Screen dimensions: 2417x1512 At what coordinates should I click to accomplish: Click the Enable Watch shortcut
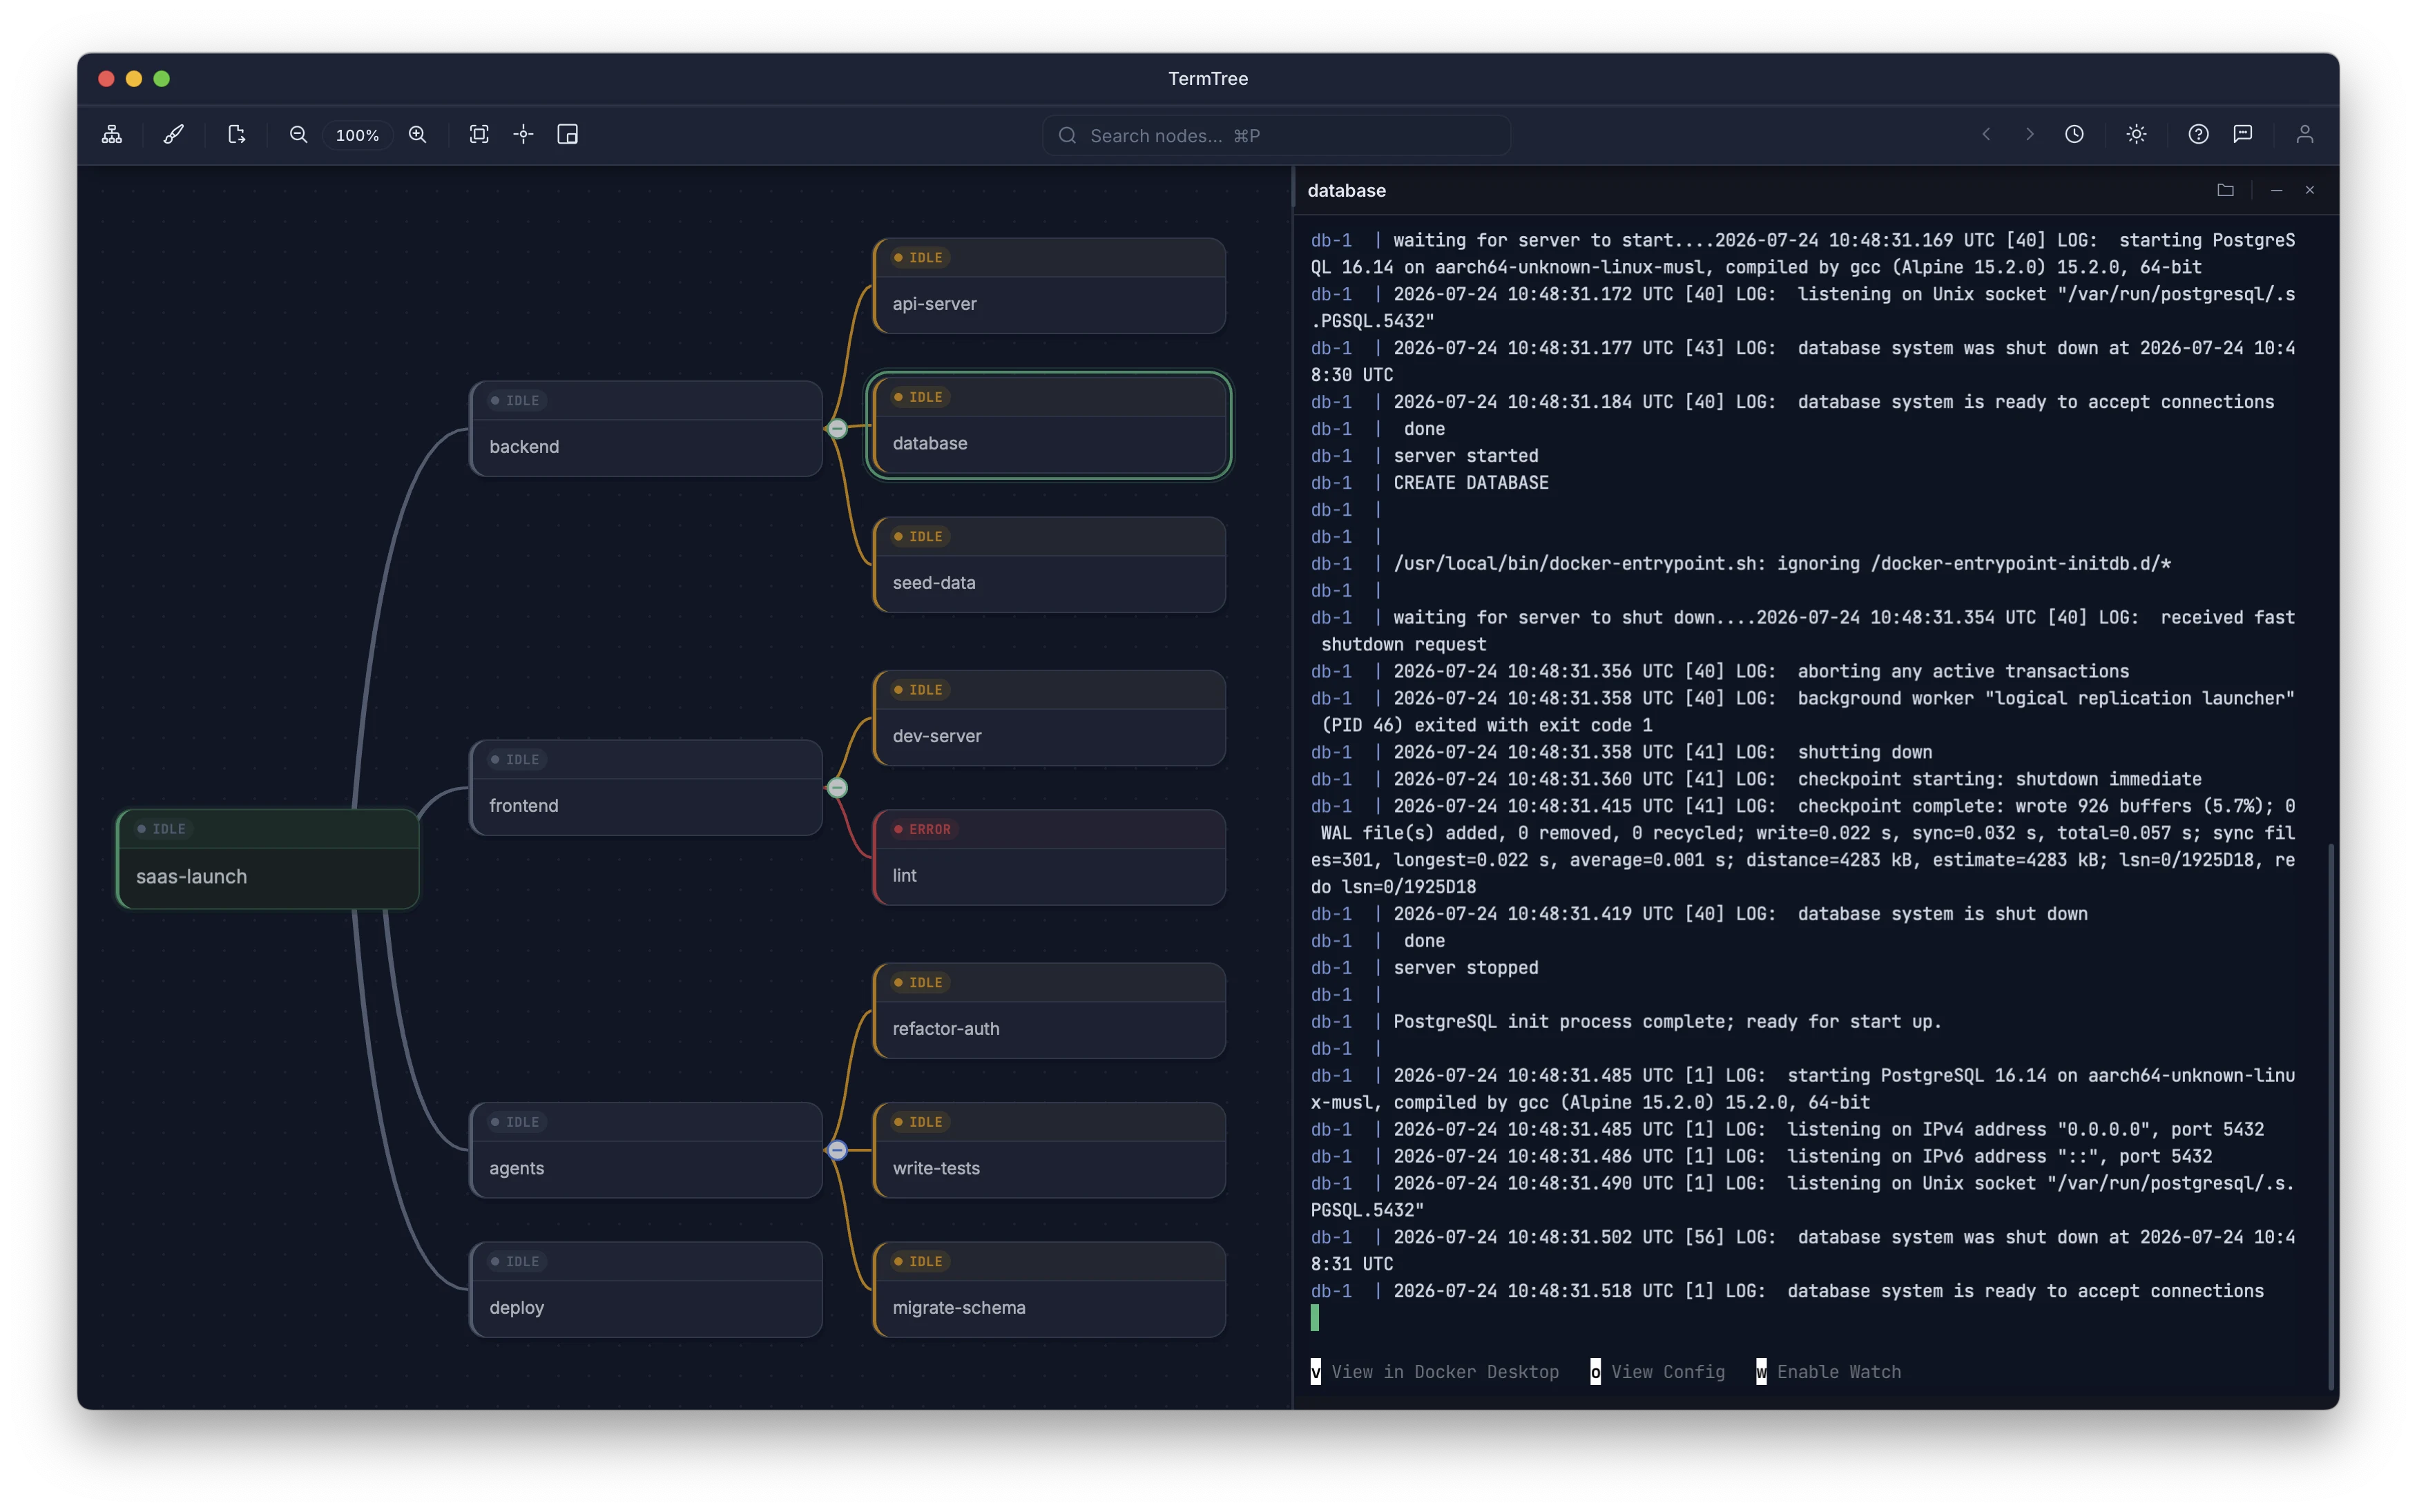pyautogui.click(x=1829, y=1372)
